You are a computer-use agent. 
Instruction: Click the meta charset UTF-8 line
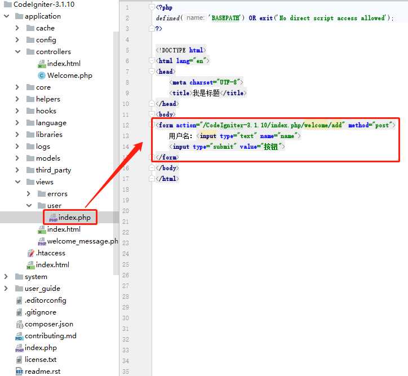(x=206, y=82)
